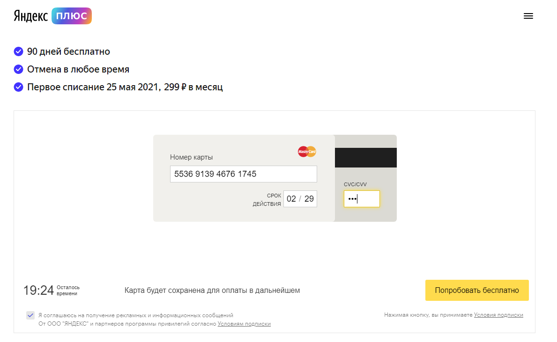Focus the card number input field
Screen dimensions: 557x342
(243, 174)
